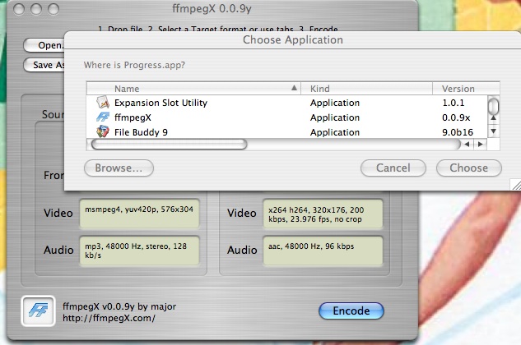Sort list by Kind column header
Image resolution: width=521 pixels, height=345 pixels.
(366, 89)
